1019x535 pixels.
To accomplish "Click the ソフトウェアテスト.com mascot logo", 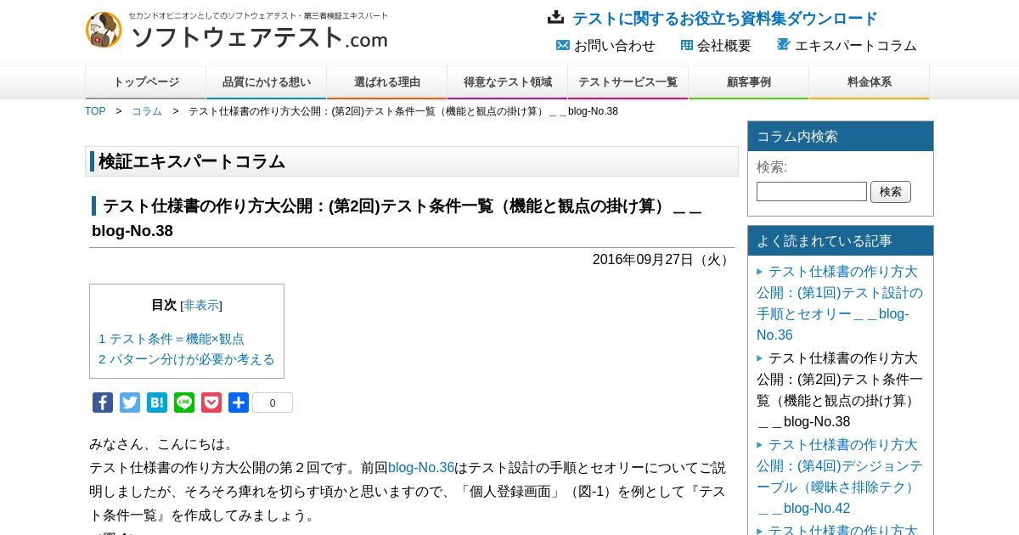I will tap(104, 30).
